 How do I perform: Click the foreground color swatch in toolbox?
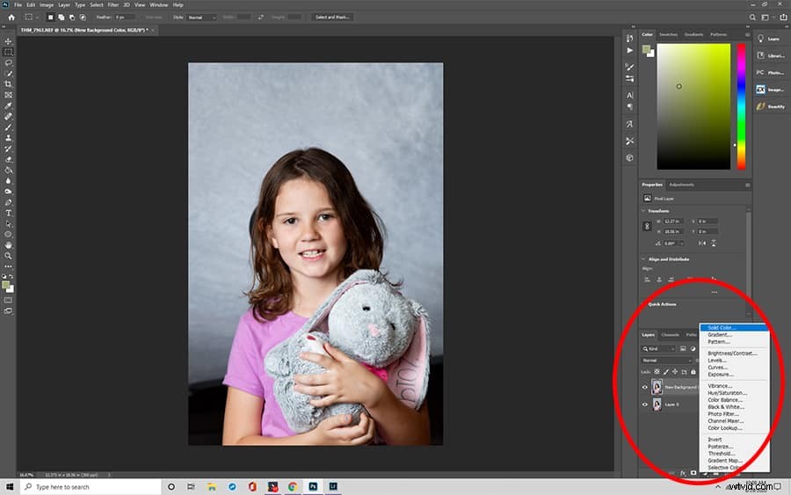click(x=6, y=286)
